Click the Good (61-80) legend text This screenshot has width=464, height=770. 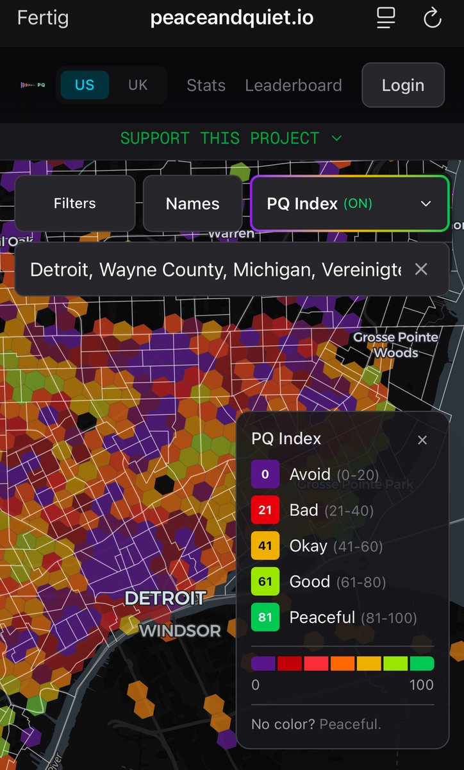click(338, 582)
